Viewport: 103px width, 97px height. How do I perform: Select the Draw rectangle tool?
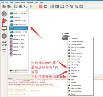(62, 6)
